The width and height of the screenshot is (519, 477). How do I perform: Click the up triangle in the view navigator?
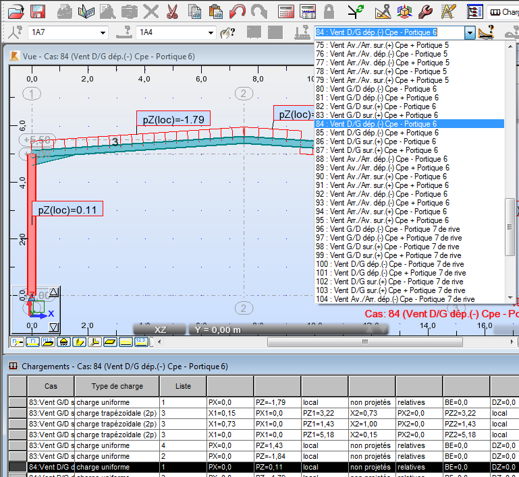click(53, 292)
